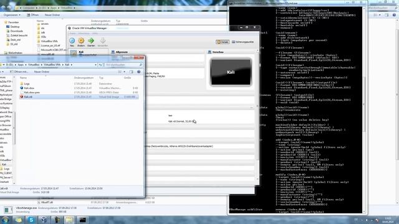Switch to Sicherungspunkte (snapshots) view

(243, 42)
